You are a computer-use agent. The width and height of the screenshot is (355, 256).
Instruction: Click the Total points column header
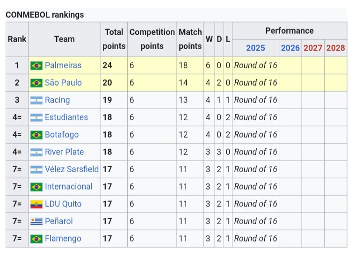coord(114,39)
